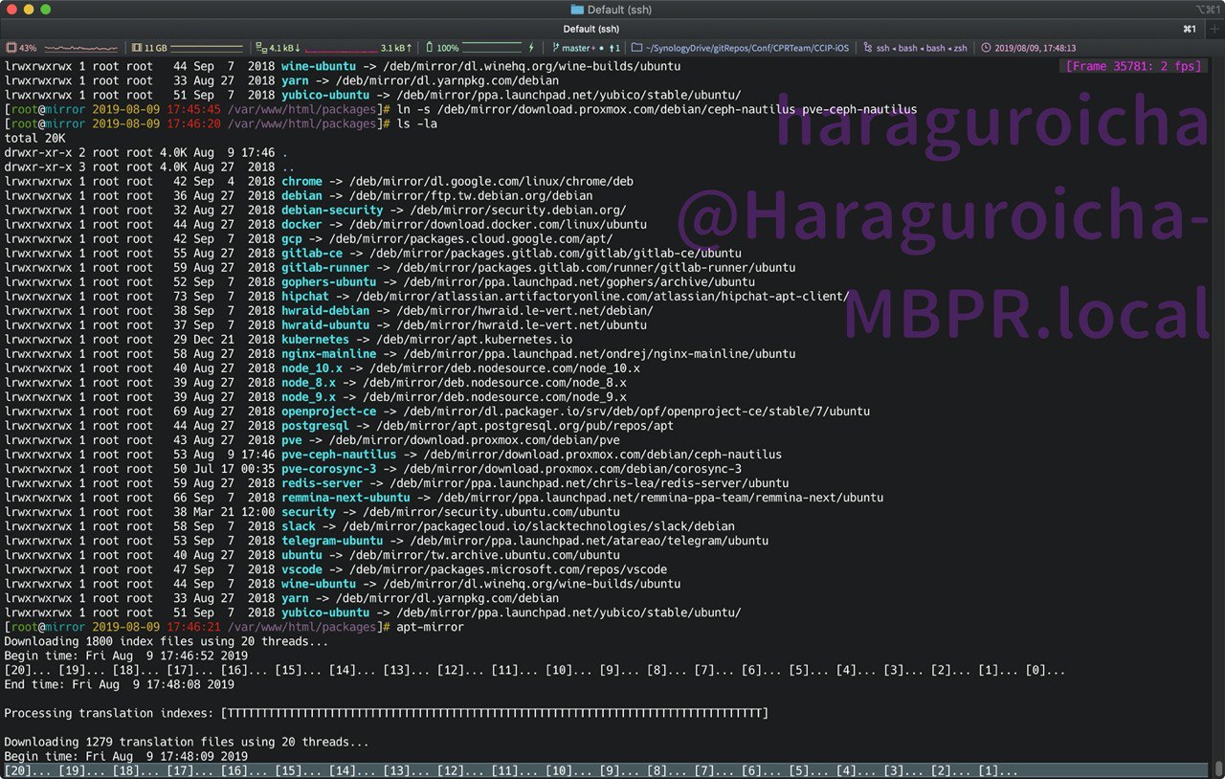Click the node_9.x symlink name
1225x779 pixels.
point(308,396)
